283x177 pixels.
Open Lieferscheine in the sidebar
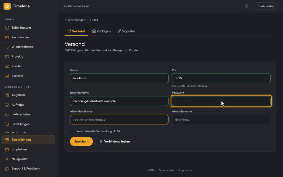pyautogui.click(x=29, y=114)
